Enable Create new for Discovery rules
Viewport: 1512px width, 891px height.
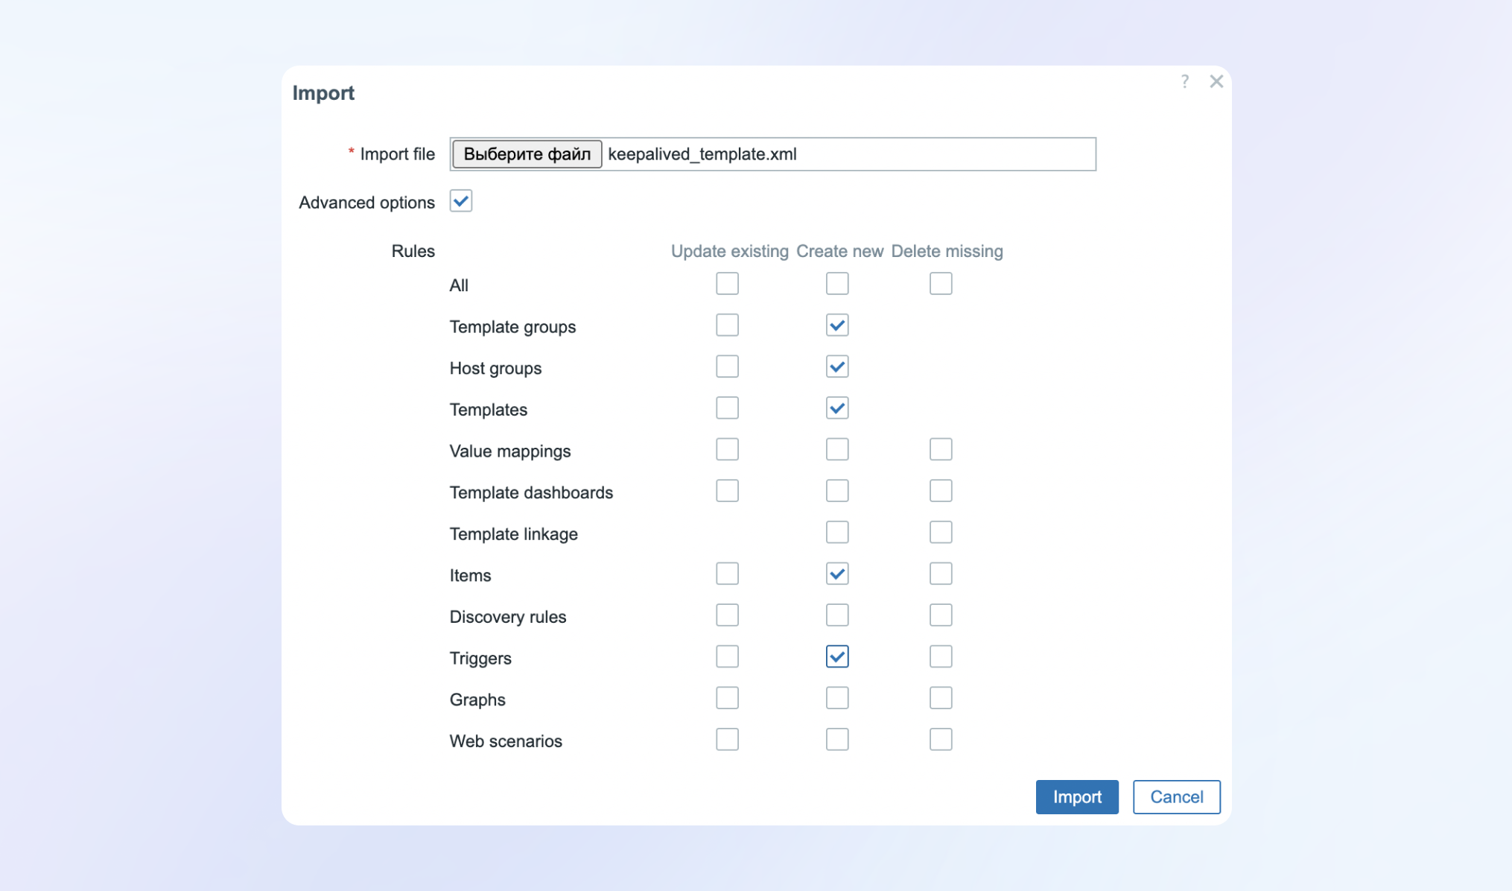tap(837, 615)
